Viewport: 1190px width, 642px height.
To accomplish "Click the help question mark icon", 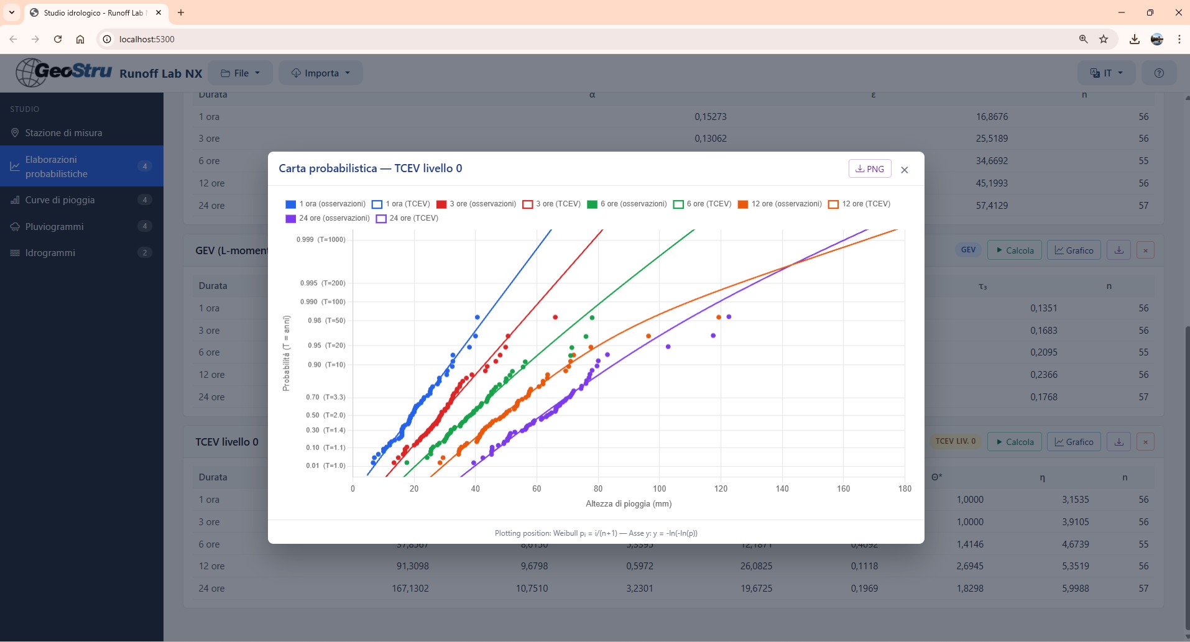I will [1158, 73].
